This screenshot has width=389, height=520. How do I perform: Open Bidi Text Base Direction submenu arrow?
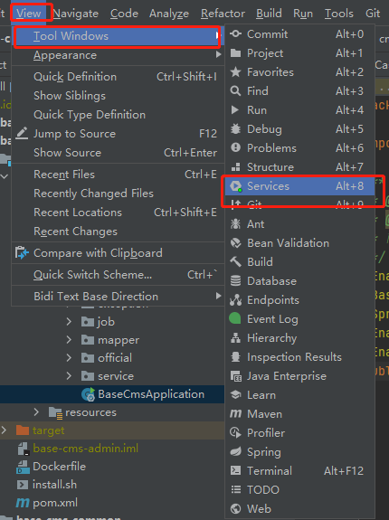pyautogui.click(x=218, y=296)
